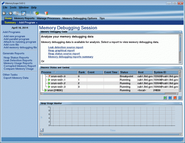The image size is (185, 143).
Task: Open the Heap graphical report link
Action: click(61, 51)
